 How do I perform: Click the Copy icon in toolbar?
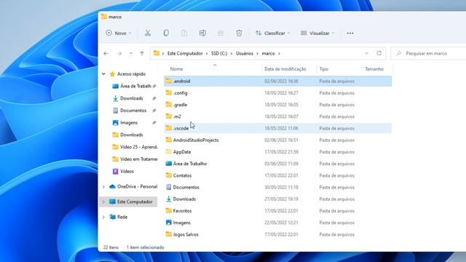click(x=166, y=33)
